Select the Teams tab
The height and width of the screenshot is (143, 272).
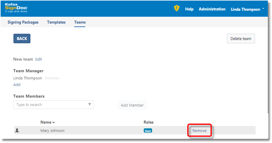pyautogui.click(x=80, y=22)
